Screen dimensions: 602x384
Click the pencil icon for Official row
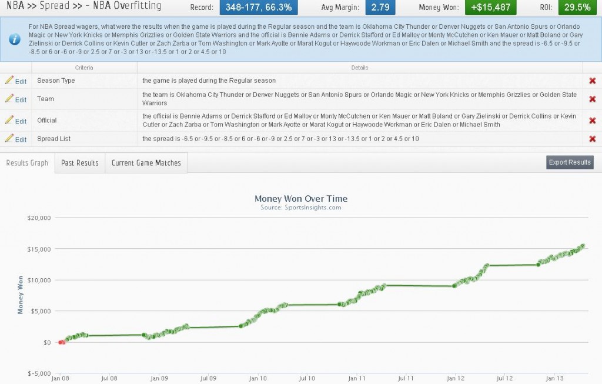[9, 120]
